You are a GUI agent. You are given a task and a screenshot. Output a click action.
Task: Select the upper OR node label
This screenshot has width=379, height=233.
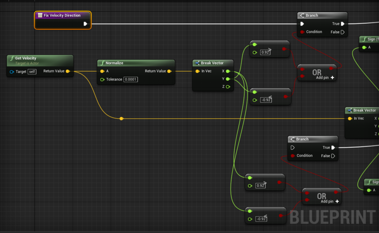(317, 73)
